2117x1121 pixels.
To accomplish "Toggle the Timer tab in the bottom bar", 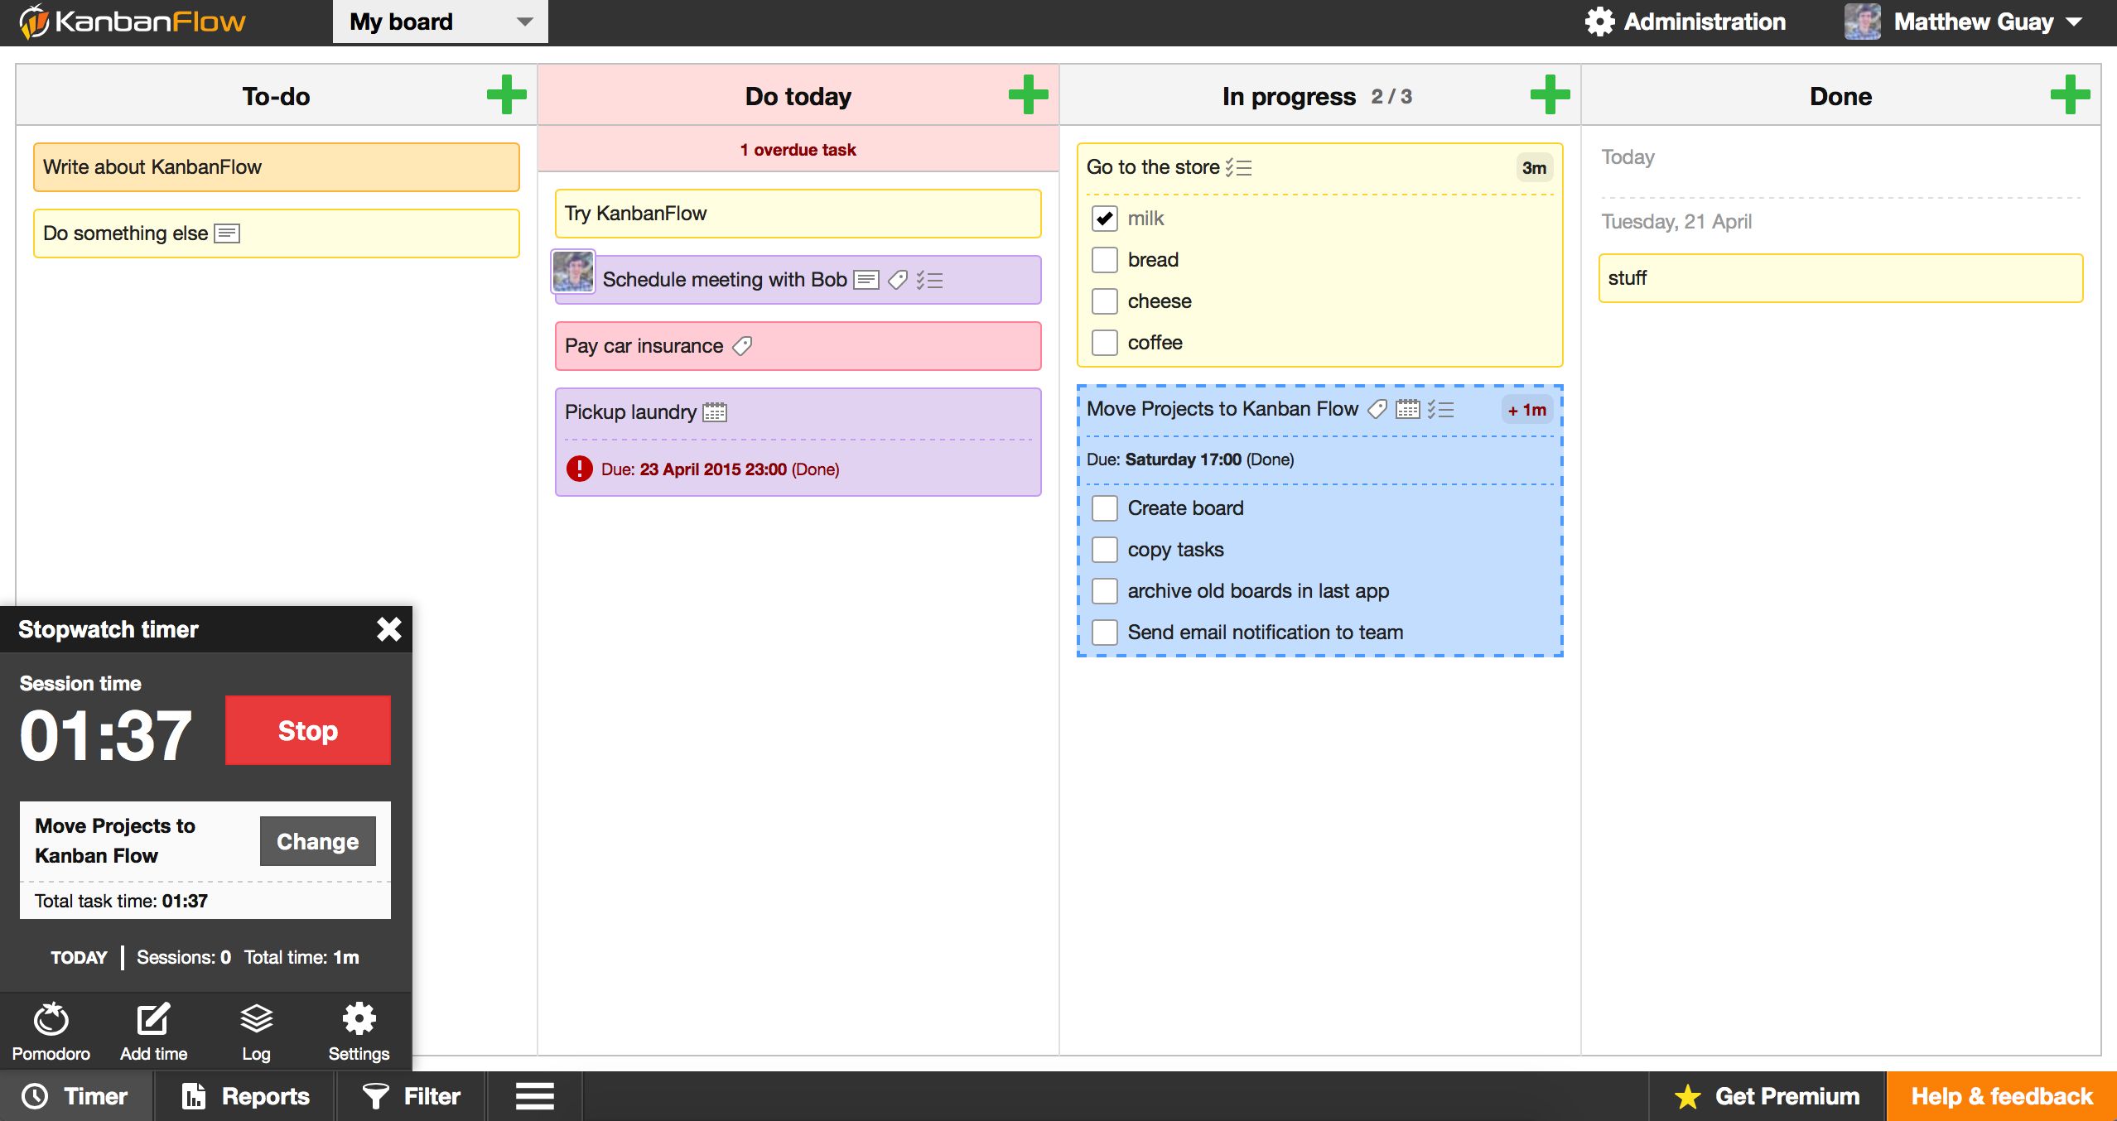I will pos(75,1096).
